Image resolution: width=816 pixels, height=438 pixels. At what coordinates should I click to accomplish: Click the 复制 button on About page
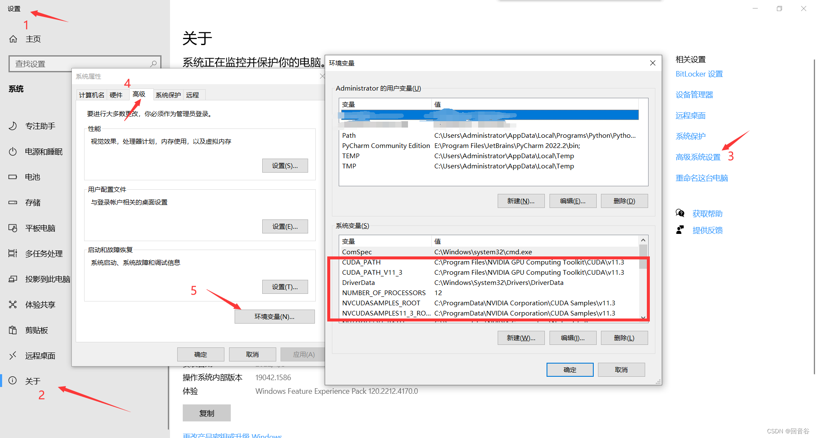click(207, 413)
